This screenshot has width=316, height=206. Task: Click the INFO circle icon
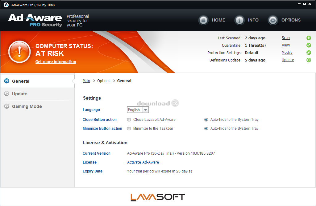point(239,20)
